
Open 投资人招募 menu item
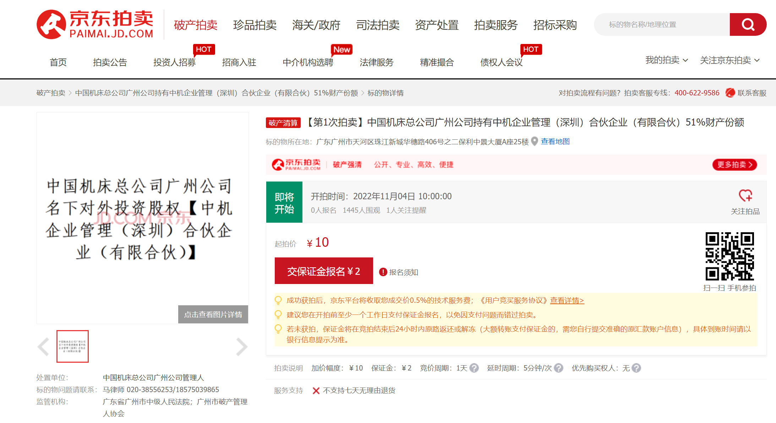(175, 62)
